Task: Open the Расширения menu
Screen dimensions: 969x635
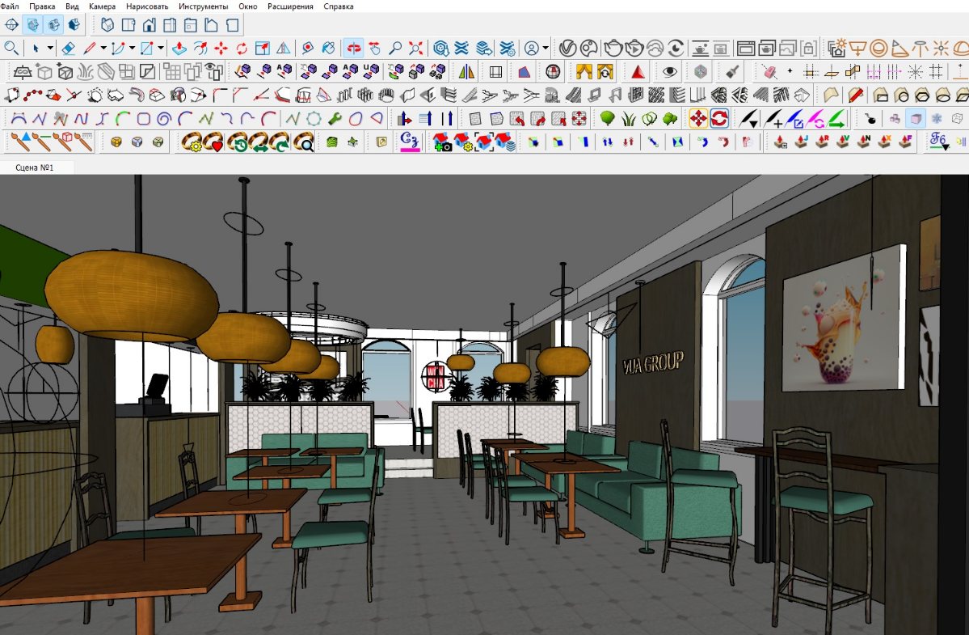Action: pos(291,6)
